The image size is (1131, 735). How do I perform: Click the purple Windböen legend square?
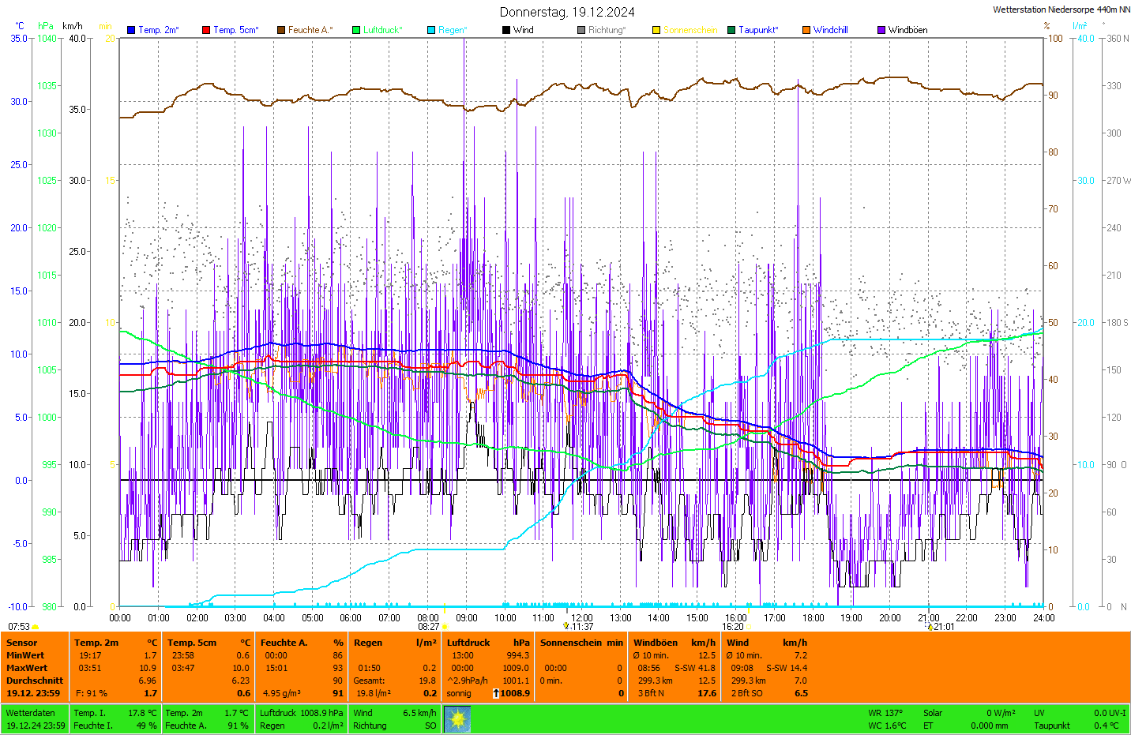pos(881,30)
